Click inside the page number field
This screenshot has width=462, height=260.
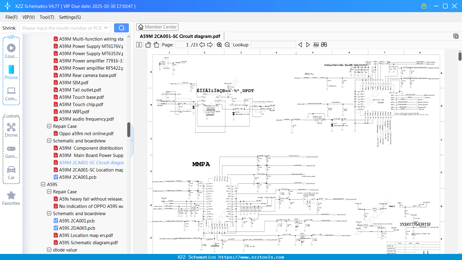pos(182,45)
